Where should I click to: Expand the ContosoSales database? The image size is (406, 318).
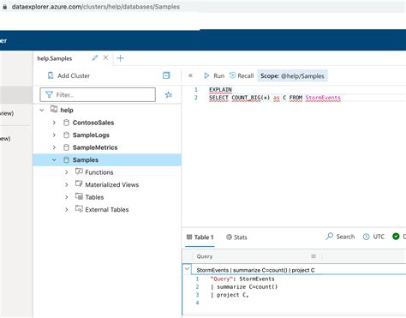click(x=54, y=123)
